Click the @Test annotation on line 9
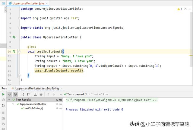The image size is (193, 130). [x=32, y=47]
